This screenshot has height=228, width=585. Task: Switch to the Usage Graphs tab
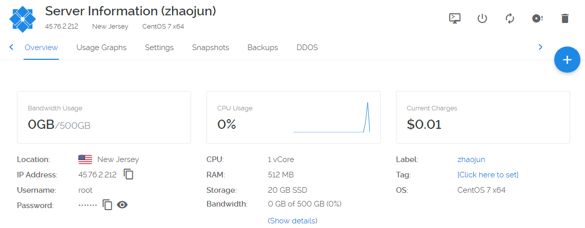(101, 48)
